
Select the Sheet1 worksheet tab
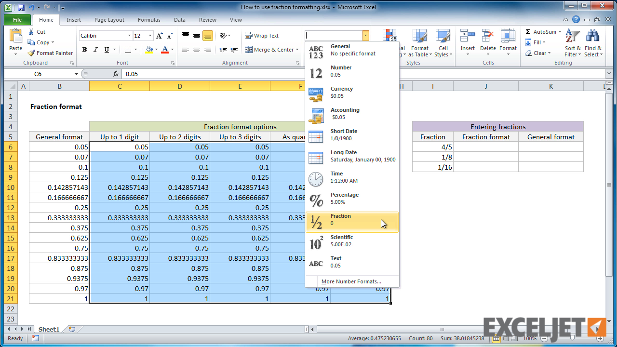[49, 329]
